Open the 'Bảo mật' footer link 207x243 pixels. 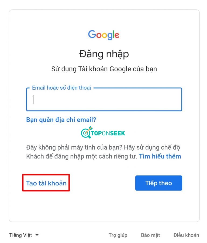[150, 235]
